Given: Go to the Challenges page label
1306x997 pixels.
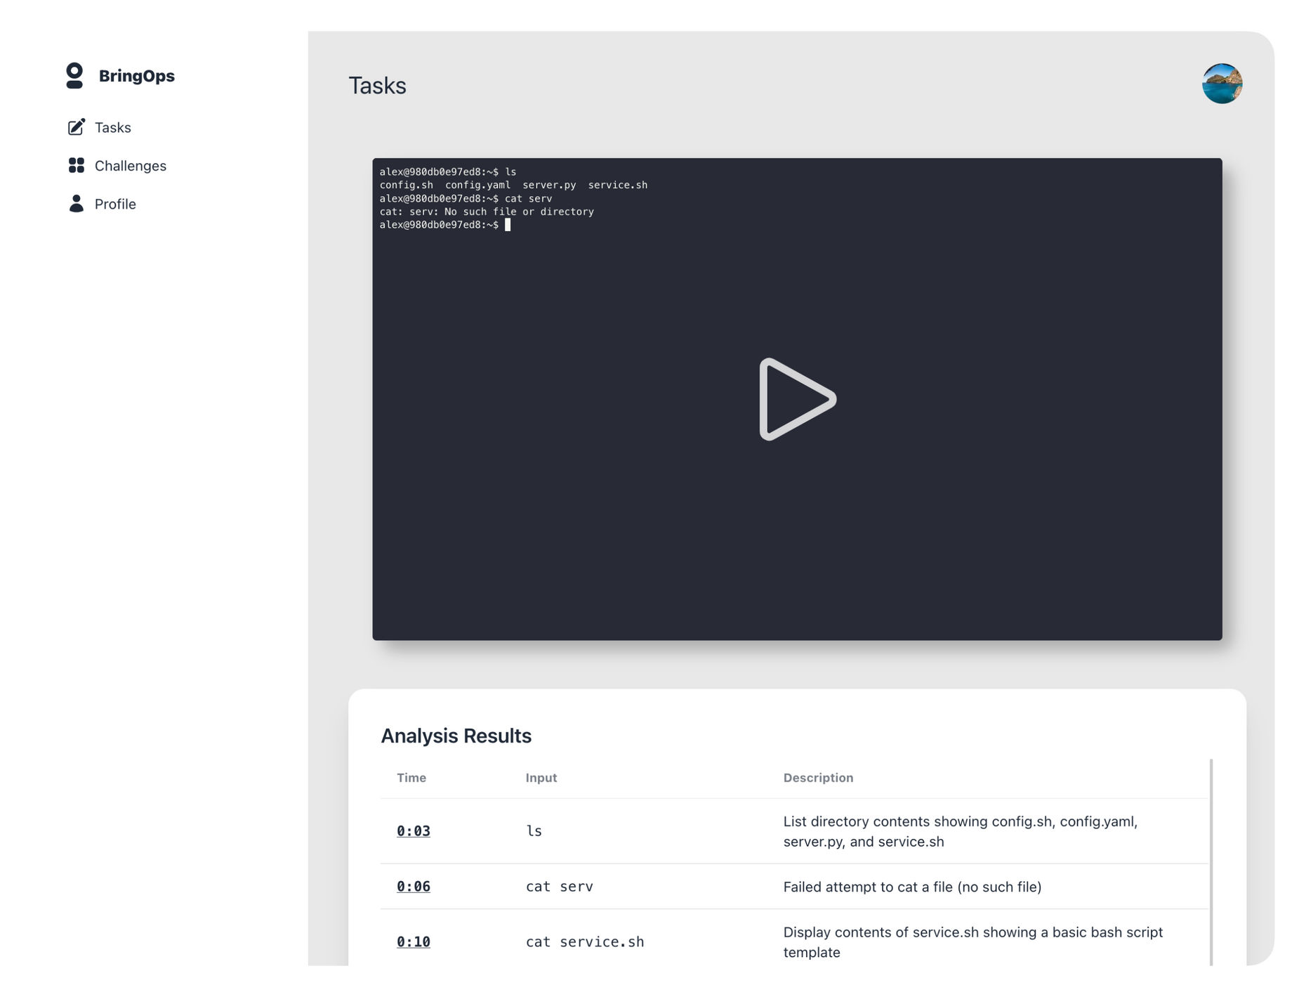Looking at the screenshot, I should point(131,166).
